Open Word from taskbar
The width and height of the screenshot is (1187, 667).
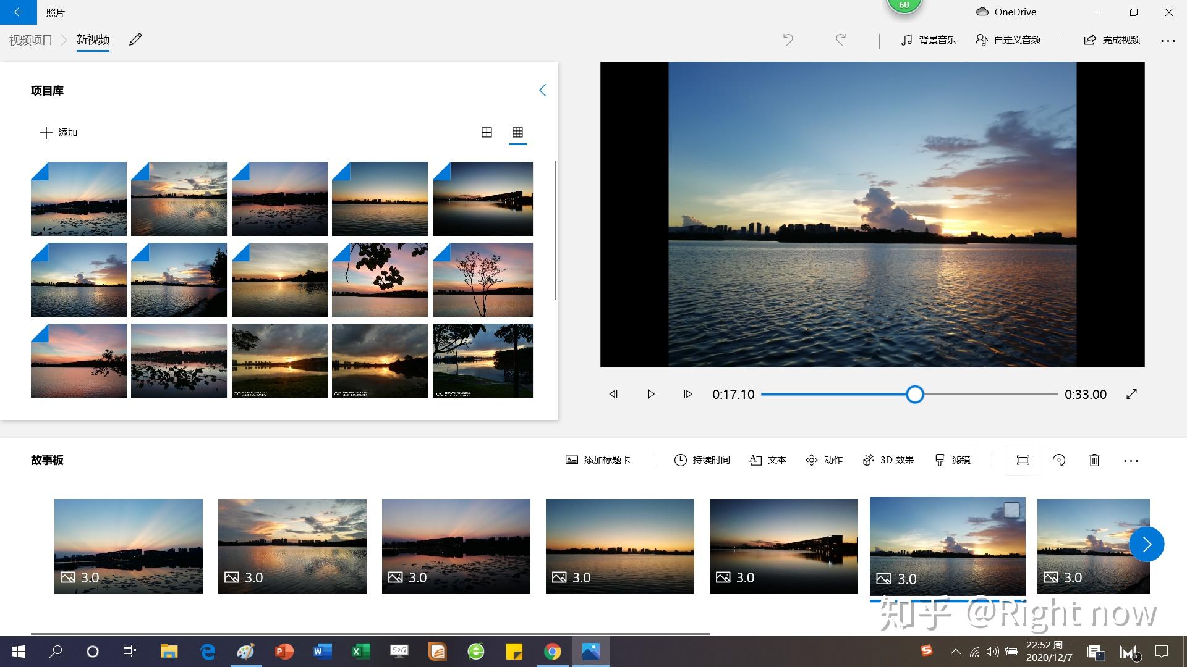323,652
